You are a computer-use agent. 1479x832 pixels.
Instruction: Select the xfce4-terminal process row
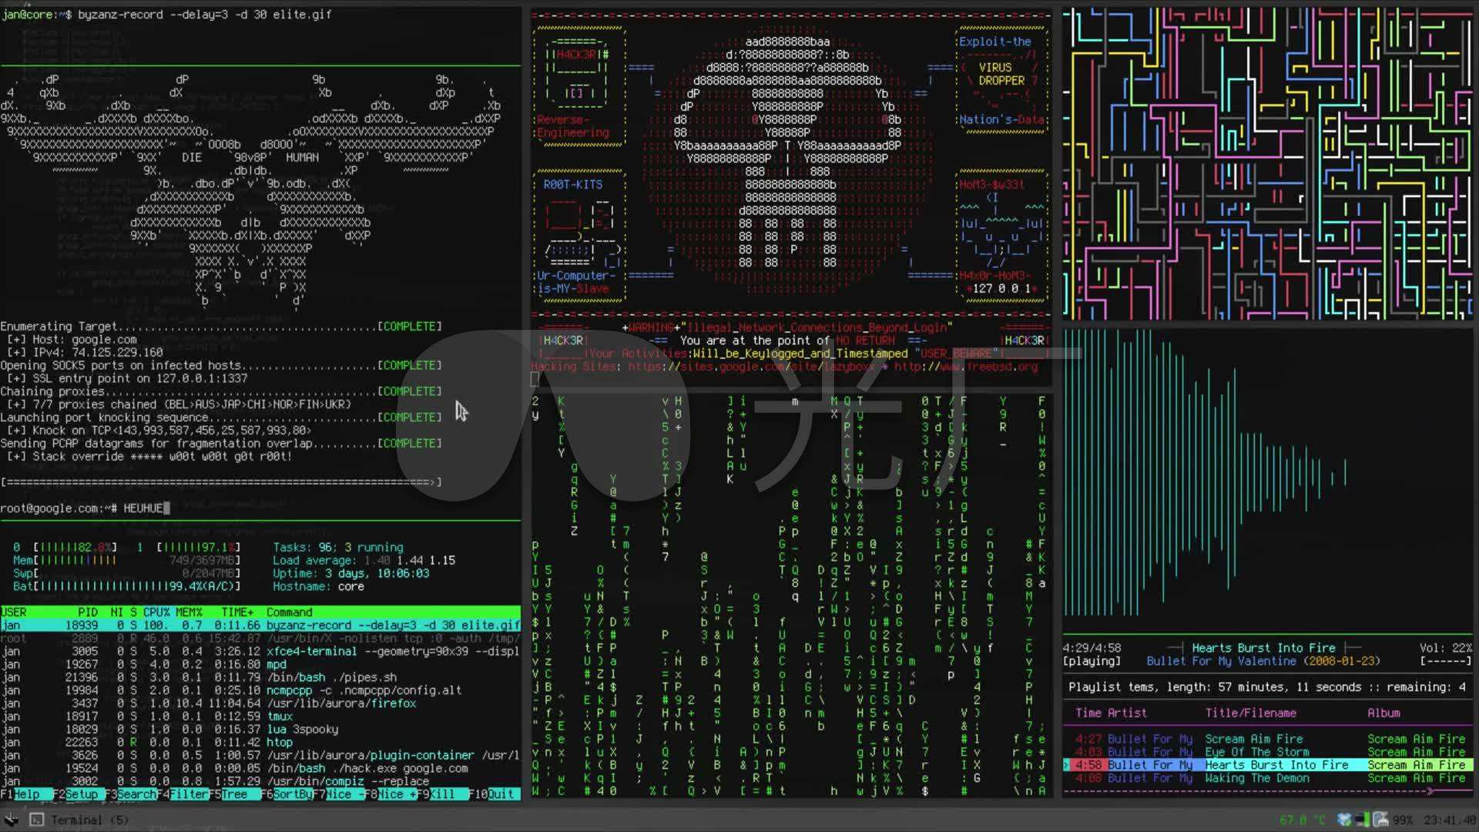tap(260, 652)
